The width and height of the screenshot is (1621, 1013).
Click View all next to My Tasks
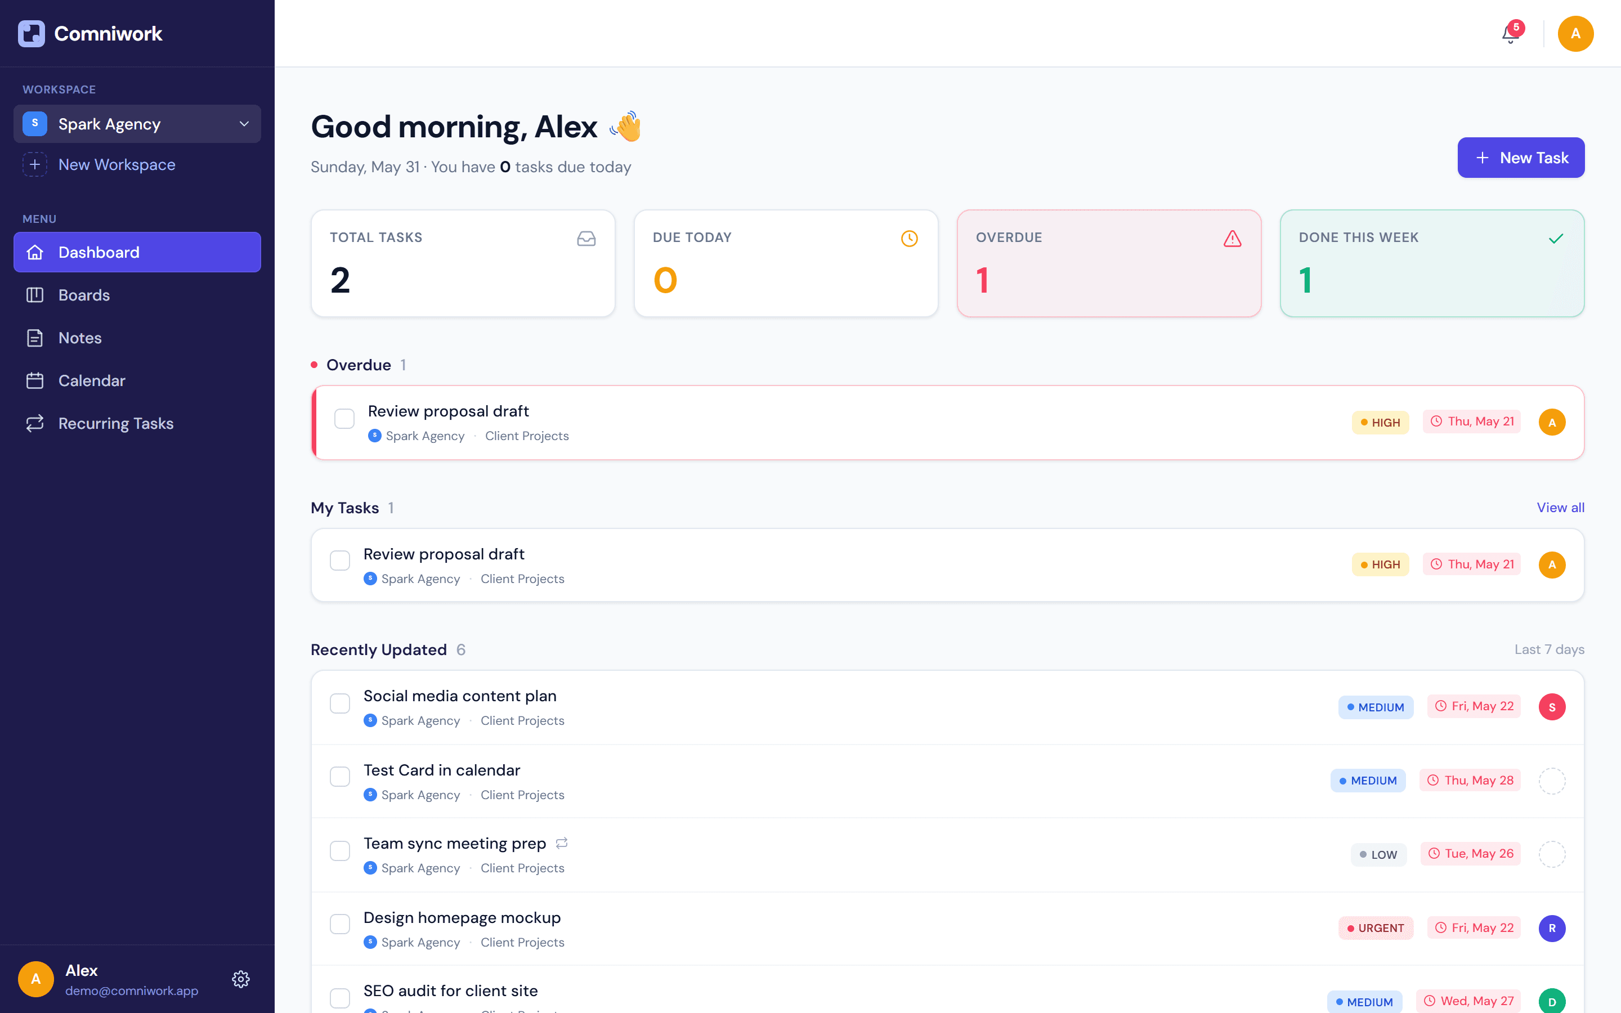click(x=1560, y=507)
